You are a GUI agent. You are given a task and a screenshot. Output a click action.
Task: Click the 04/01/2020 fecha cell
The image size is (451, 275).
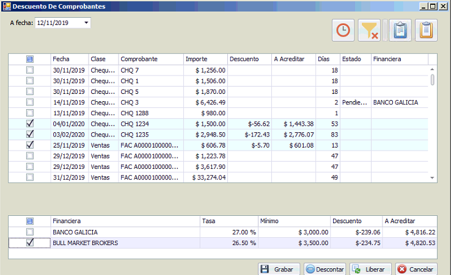click(70, 124)
